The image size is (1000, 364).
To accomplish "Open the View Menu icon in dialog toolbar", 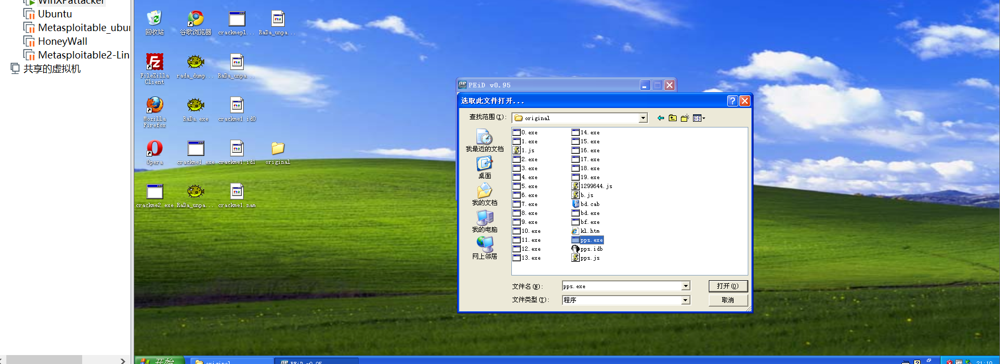I will coord(699,118).
